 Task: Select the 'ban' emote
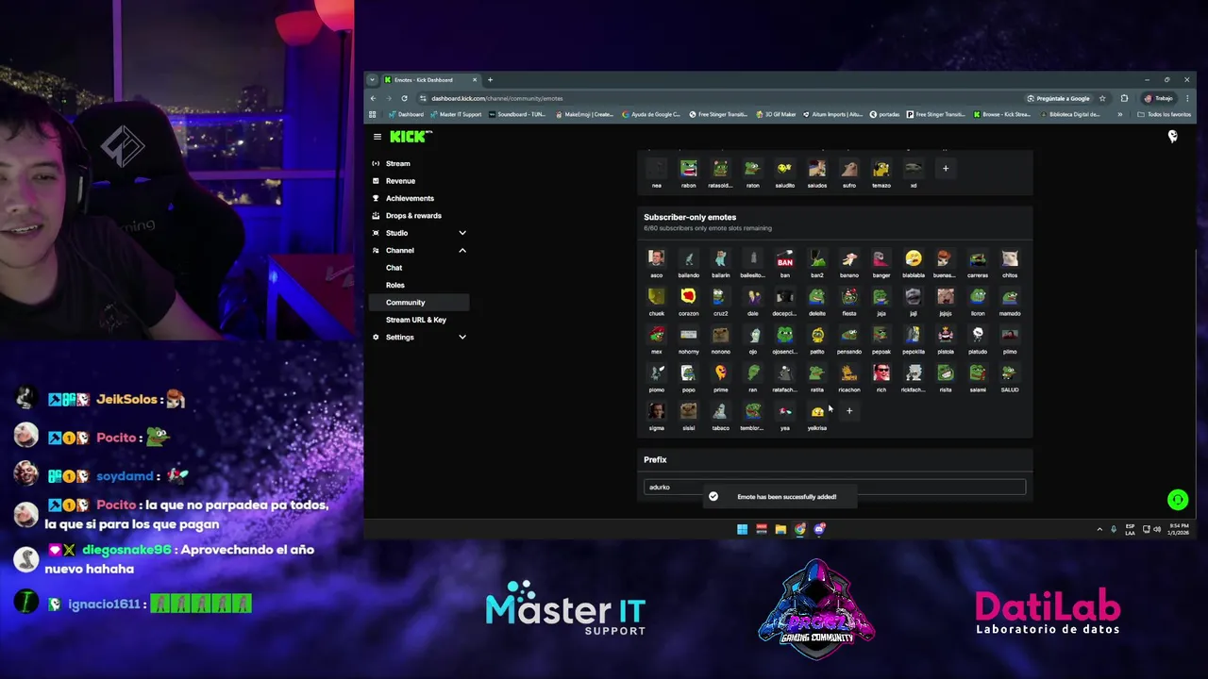point(784,258)
